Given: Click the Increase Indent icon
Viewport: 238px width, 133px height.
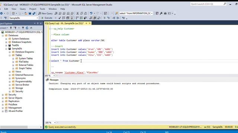Looking at the screenshot, I should click(118, 18).
